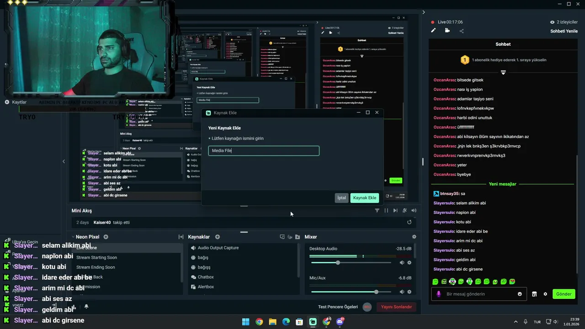Select the Stream Starting Soon scene
This screenshot has width=585, height=329.
(x=126, y=257)
